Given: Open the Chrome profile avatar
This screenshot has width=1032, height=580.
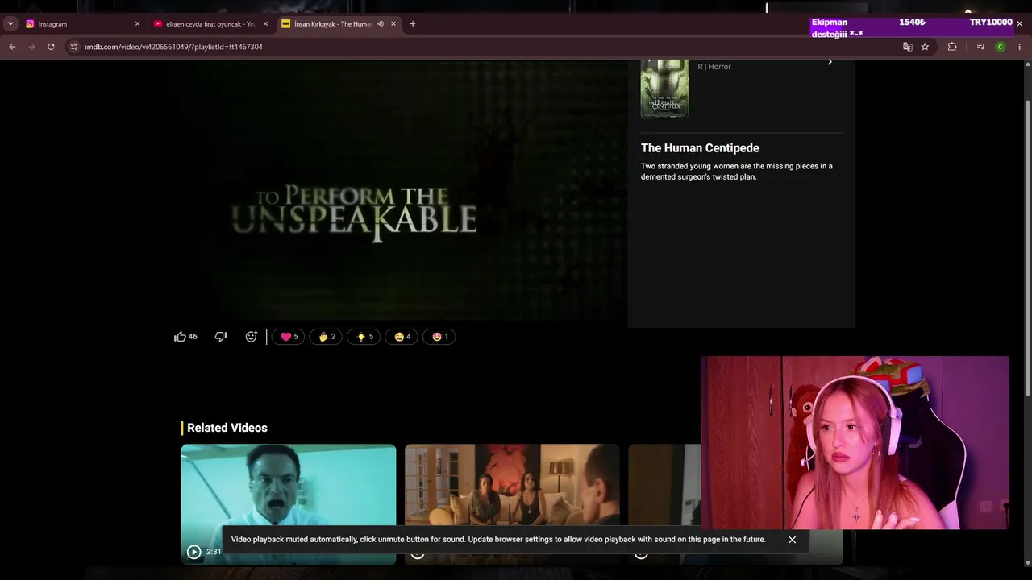Looking at the screenshot, I should (x=1000, y=47).
